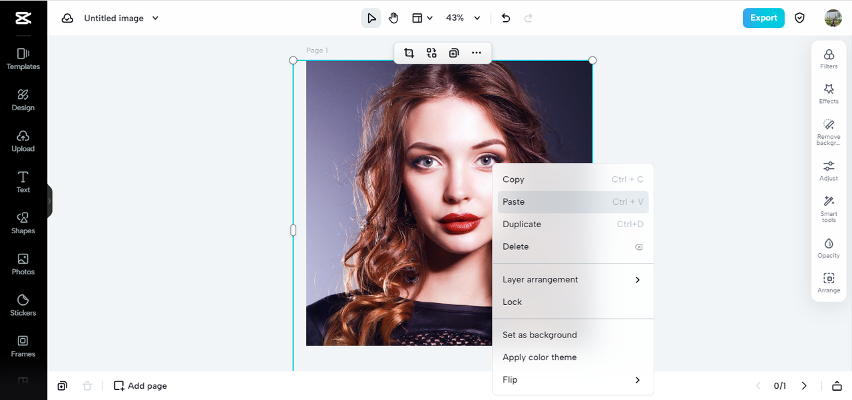
Task: Undo the last action
Action: pyautogui.click(x=506, y=18)
